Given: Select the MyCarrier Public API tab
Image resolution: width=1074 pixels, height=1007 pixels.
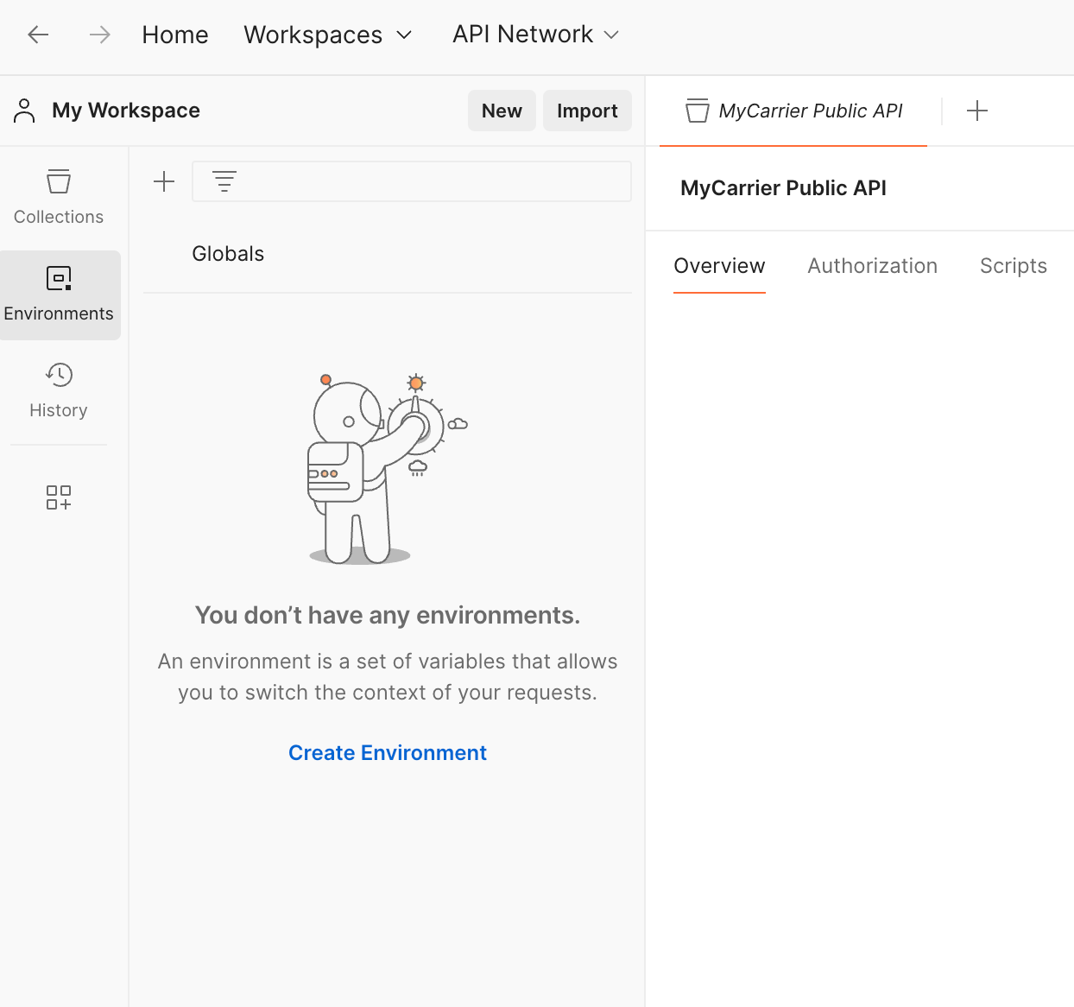Looking at the screenshot, I should (793, 111).
